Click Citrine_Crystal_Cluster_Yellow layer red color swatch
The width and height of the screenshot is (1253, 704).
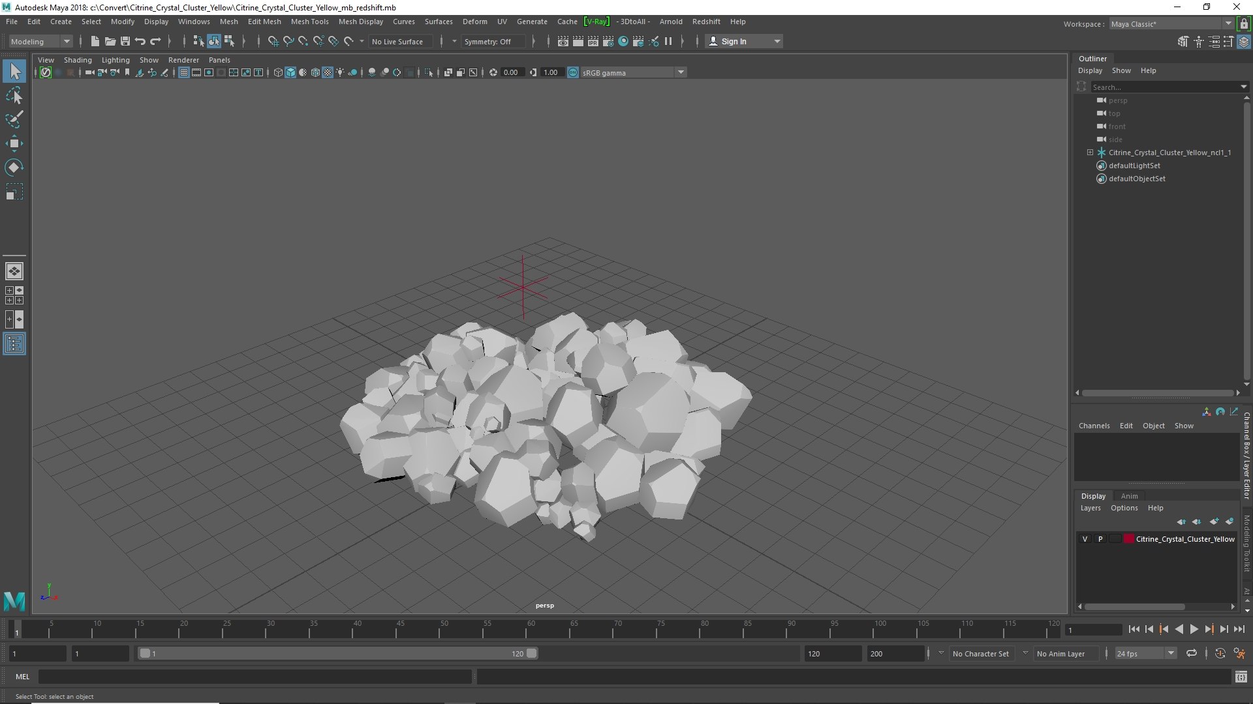pos(1128,539)
